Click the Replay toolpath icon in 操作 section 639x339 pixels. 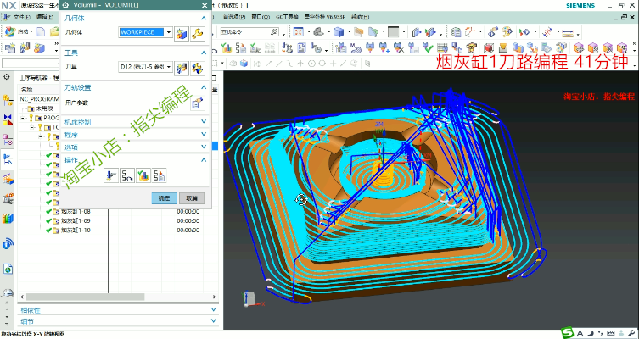127,176
